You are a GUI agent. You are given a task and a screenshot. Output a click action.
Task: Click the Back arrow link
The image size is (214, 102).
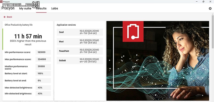tap(8, 17)
